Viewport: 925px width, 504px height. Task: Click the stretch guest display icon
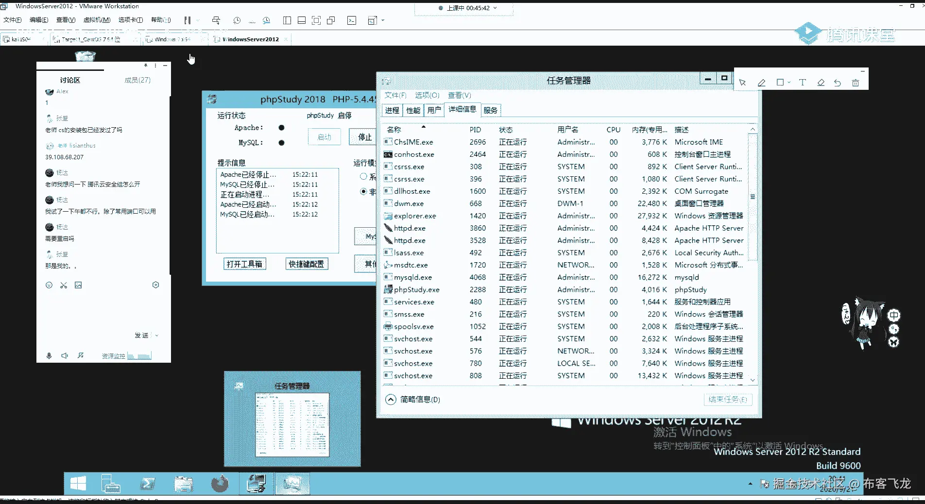pos(372,20)
